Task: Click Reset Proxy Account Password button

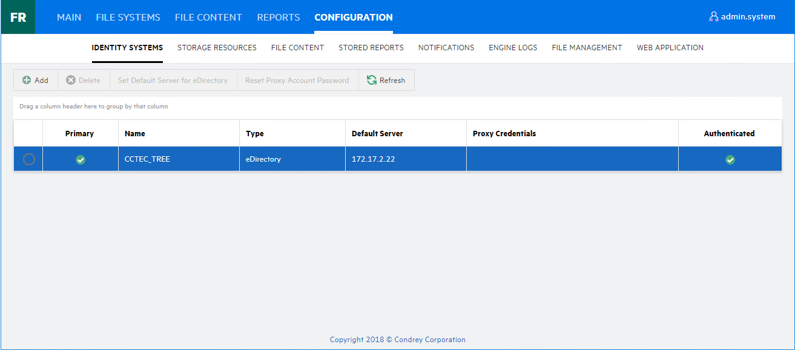Action: click(x=297, y=80)
